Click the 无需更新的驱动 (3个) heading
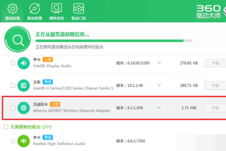 tap(31, 127)
